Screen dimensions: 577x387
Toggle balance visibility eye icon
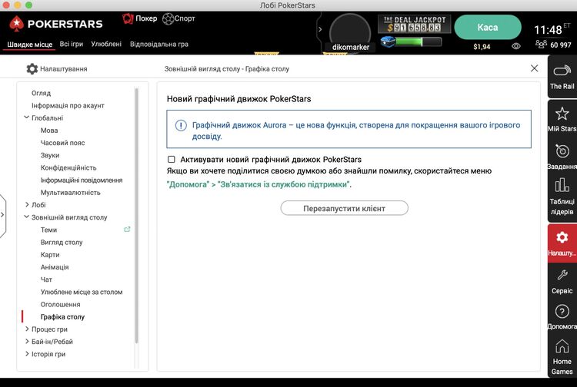coord(516,46)
